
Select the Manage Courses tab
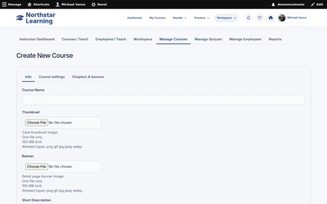pyautogui.click(x=173, y=39)
